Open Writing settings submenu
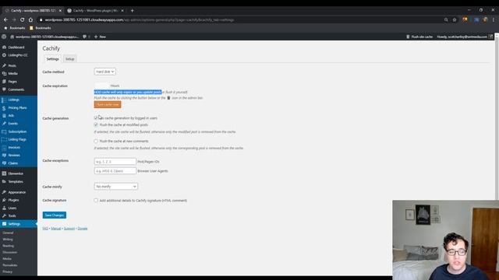Viewport: 499px width, 280px height. [x=8, y=240]
